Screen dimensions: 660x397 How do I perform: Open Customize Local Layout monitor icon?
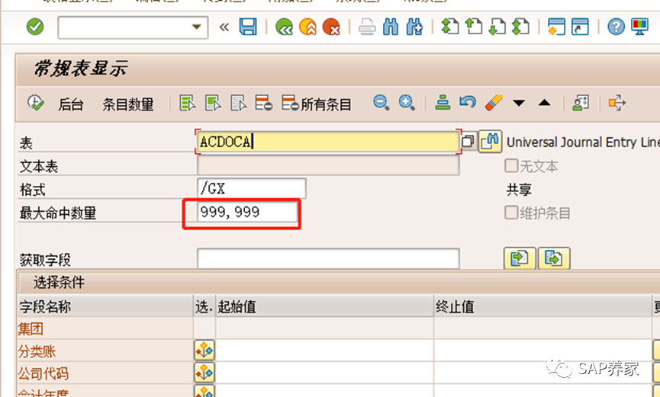pos(640,27)
